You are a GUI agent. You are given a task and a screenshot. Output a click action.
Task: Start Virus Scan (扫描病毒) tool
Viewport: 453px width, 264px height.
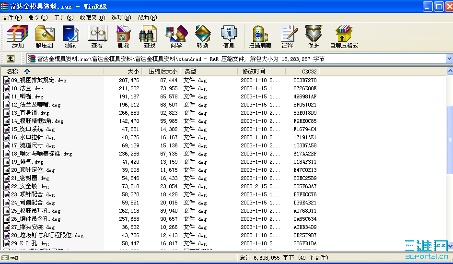[260, 36]
